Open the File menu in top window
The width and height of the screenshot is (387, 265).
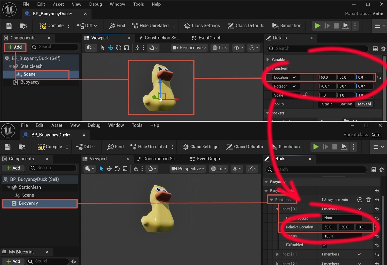coord(26,4)
